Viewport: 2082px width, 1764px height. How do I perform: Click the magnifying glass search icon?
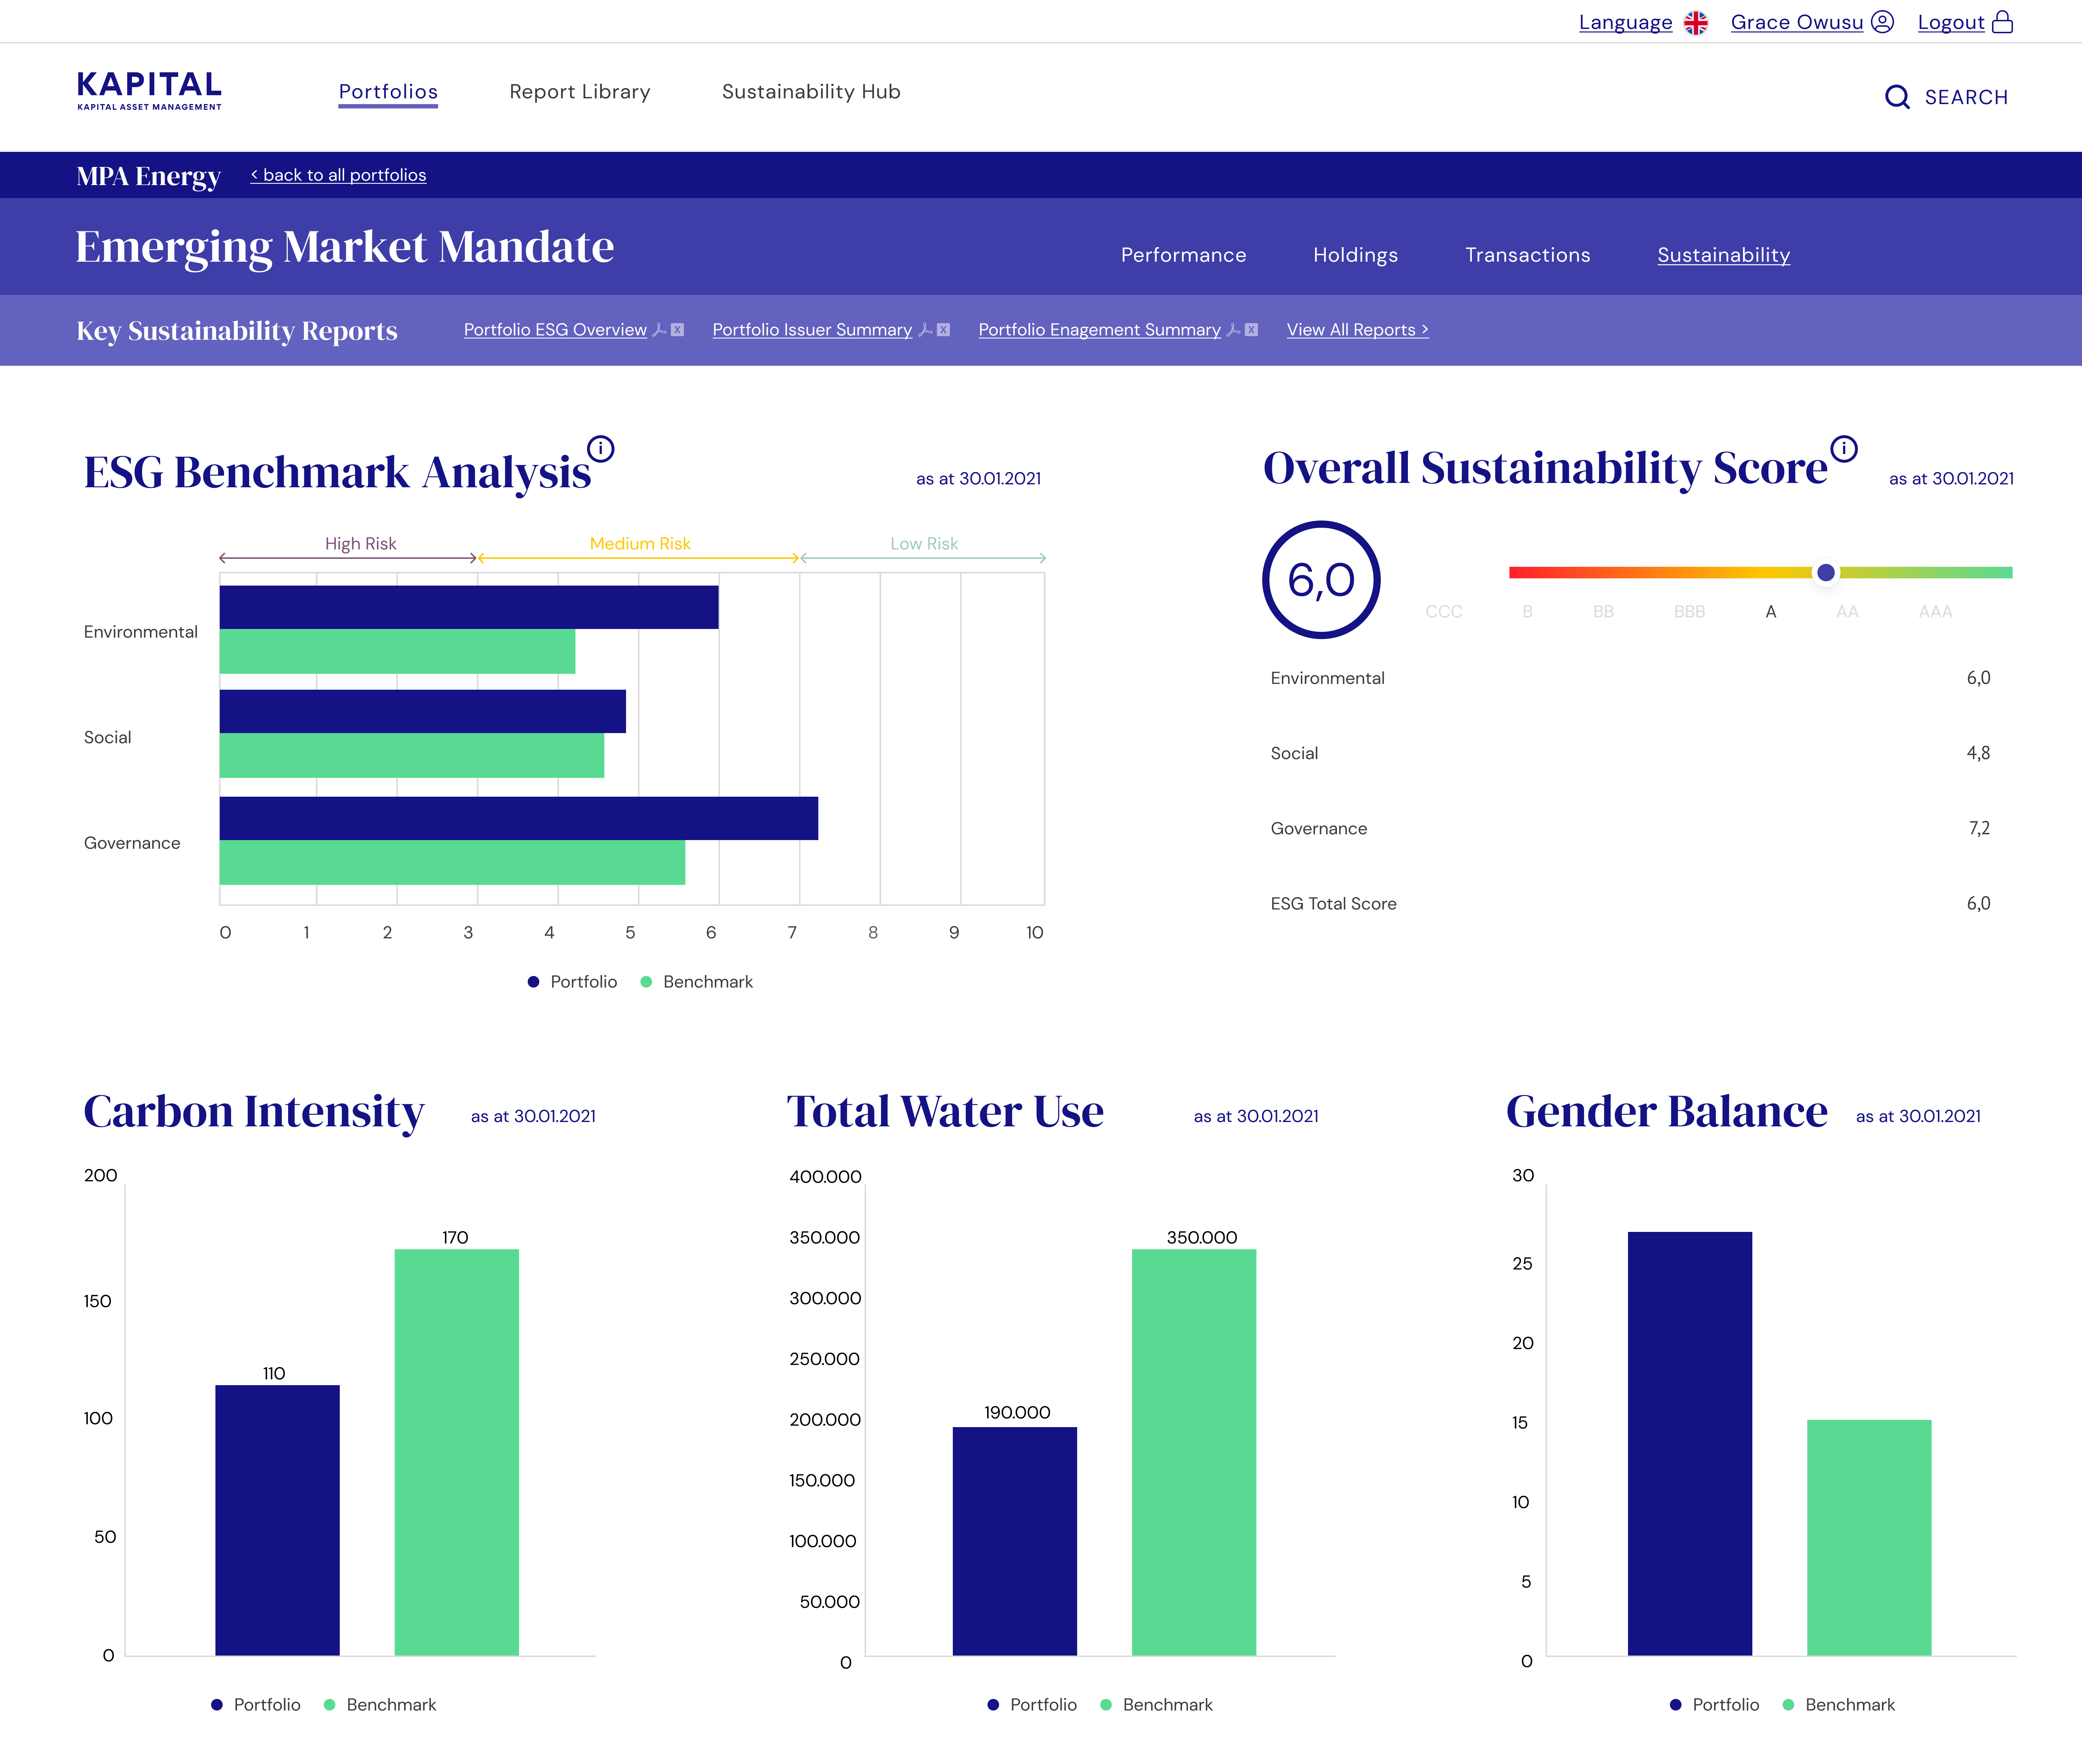pyautogui.click(x=1897, y=97)
